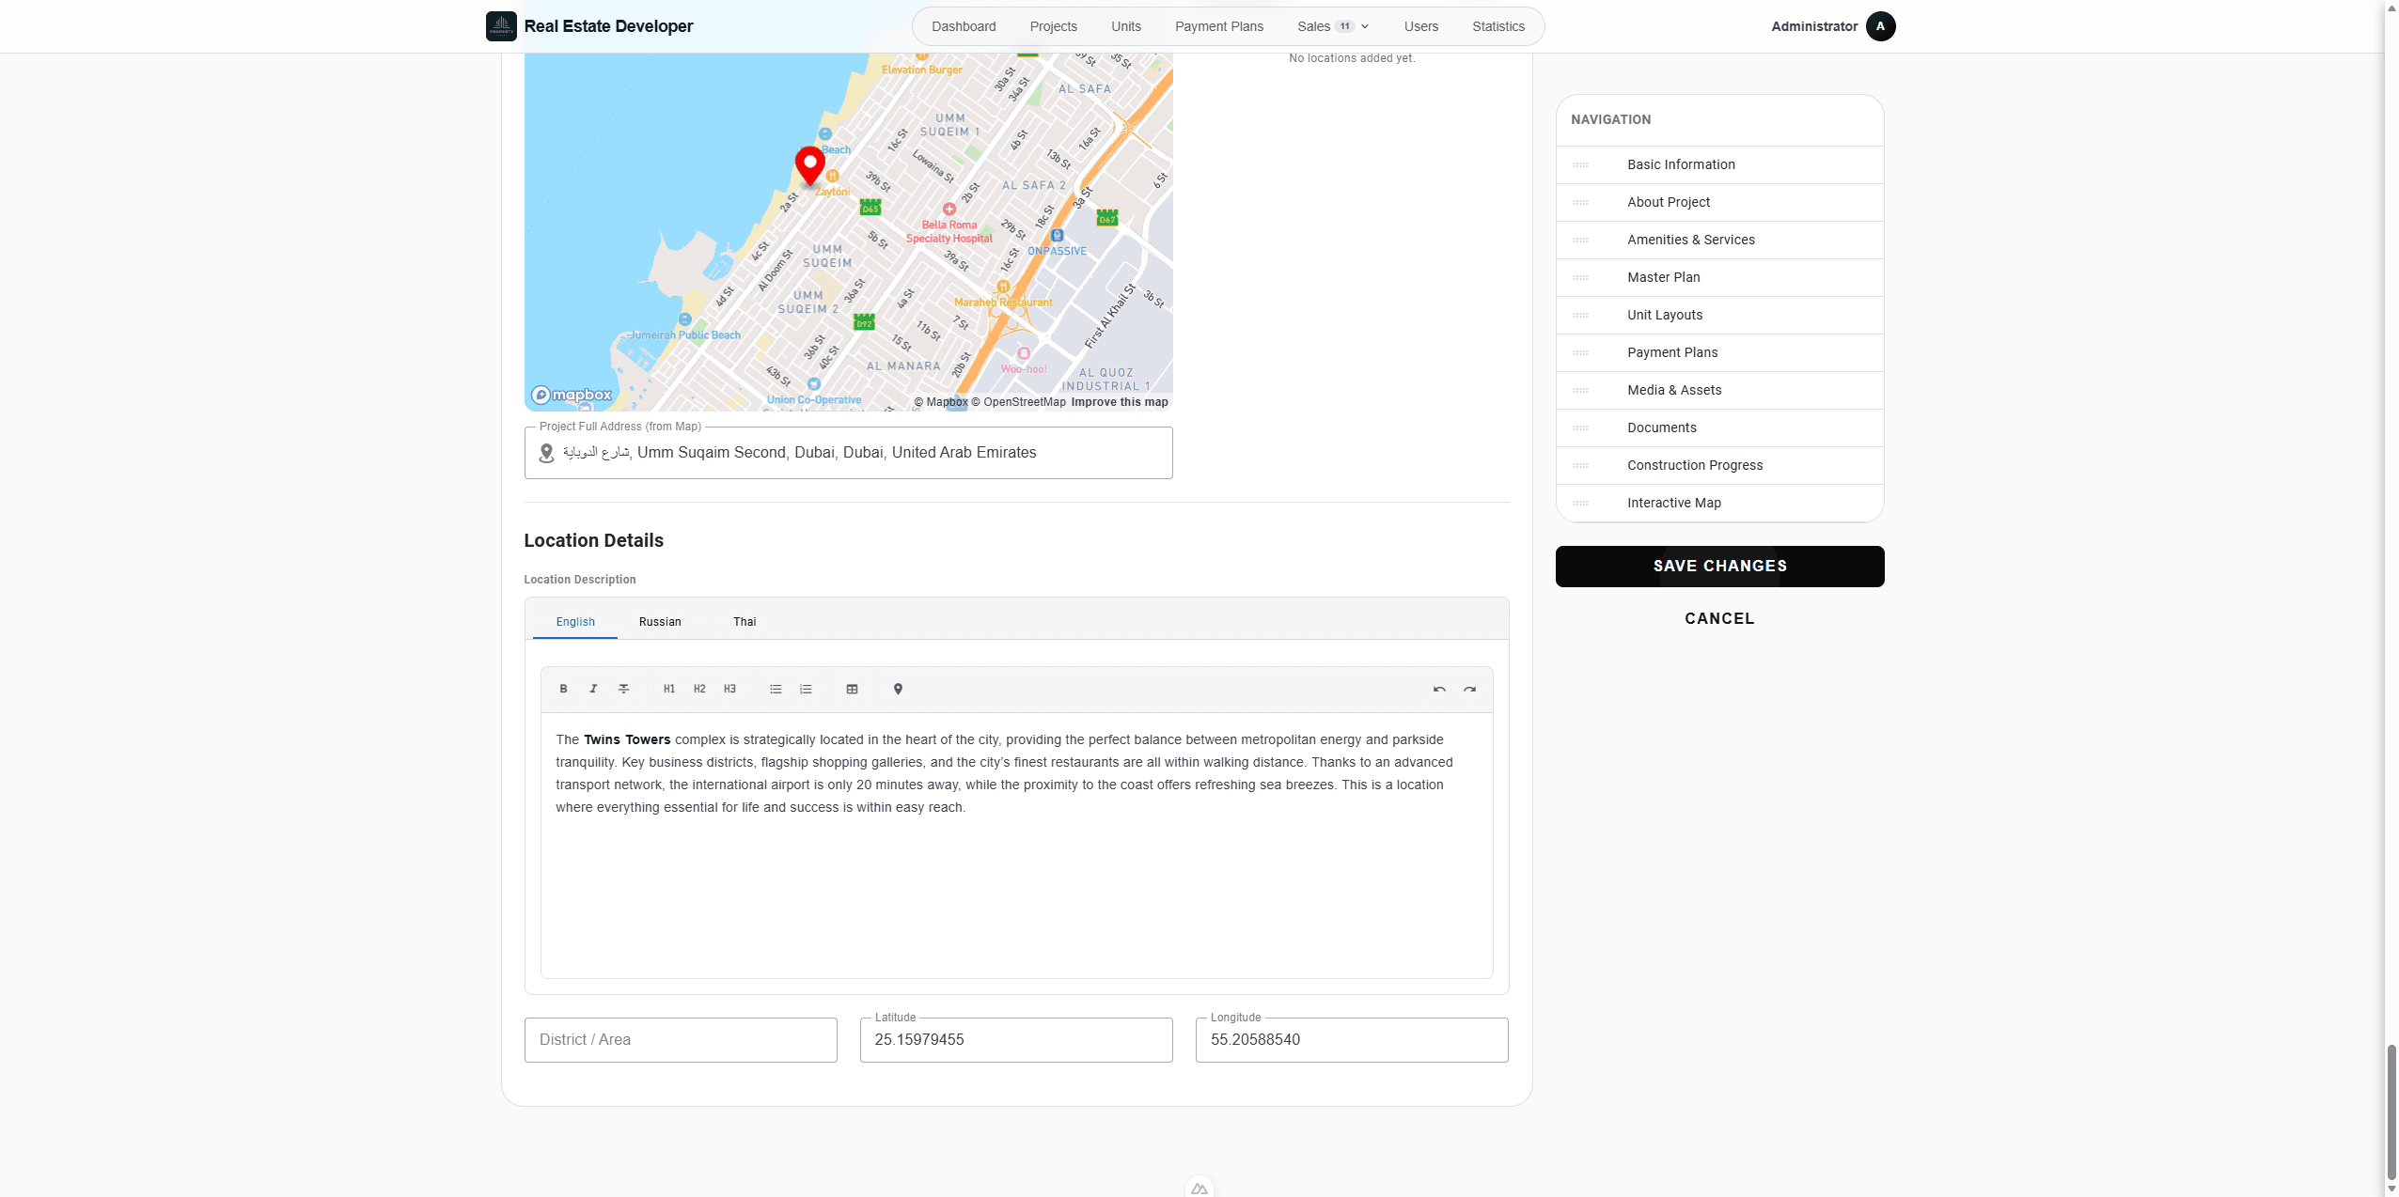Jump to Master Plan section
The width and height of the screenshot is (2399, 1197).
click(1719, 277)
